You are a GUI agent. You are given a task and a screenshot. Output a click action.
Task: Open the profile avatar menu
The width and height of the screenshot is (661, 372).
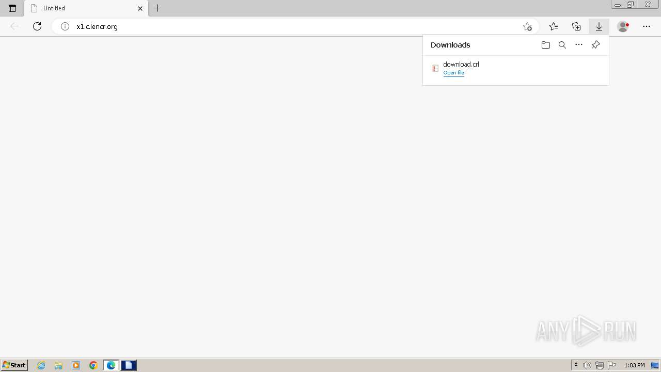click(x=623, y=26)
